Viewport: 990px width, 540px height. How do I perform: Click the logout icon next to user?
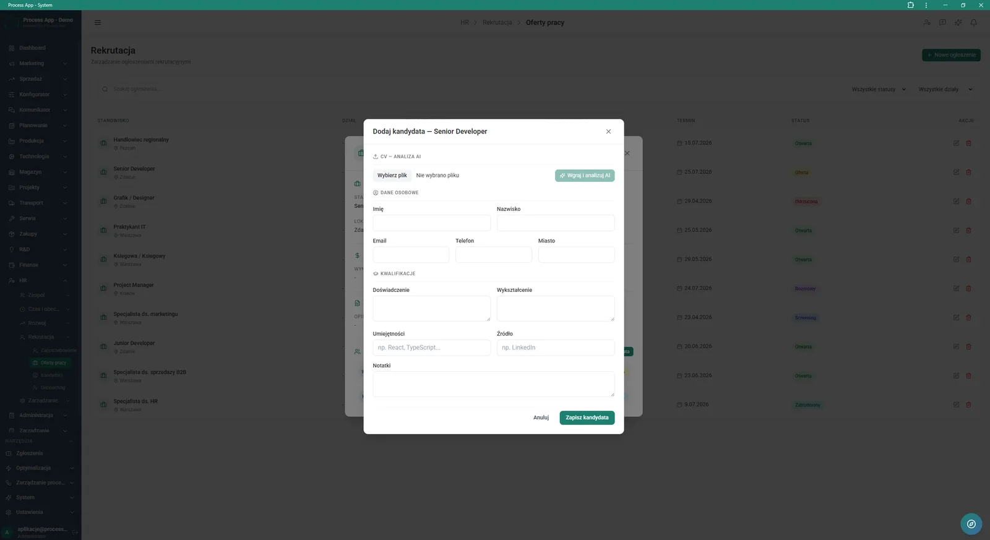coord(75,532)
